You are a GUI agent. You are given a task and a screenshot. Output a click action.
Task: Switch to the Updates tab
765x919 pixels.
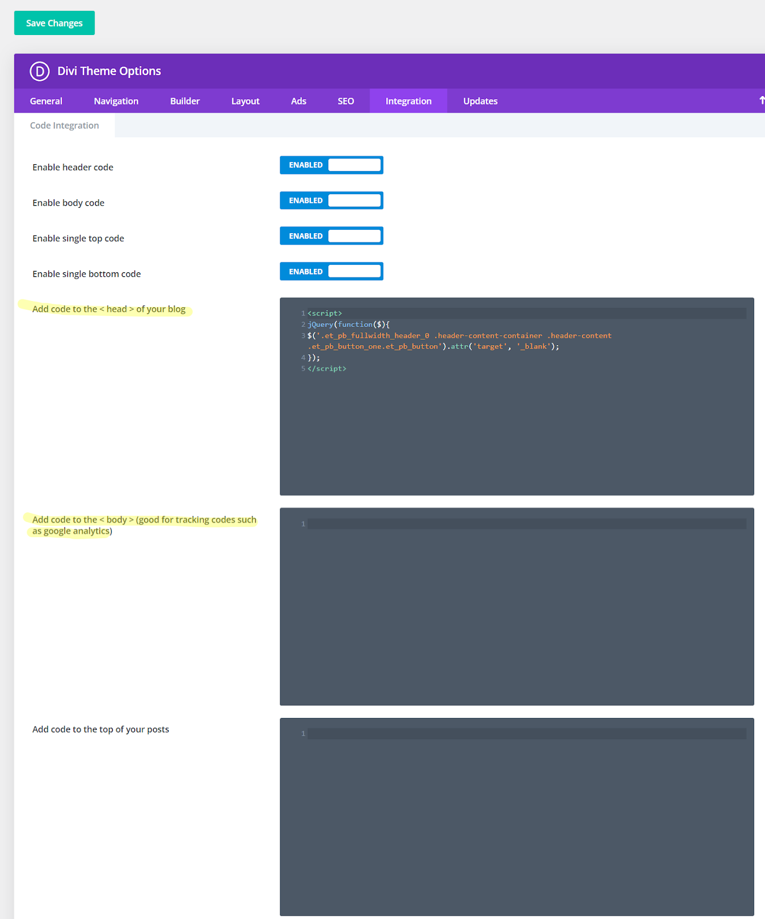pyautogui.click(x=480, y=101)
